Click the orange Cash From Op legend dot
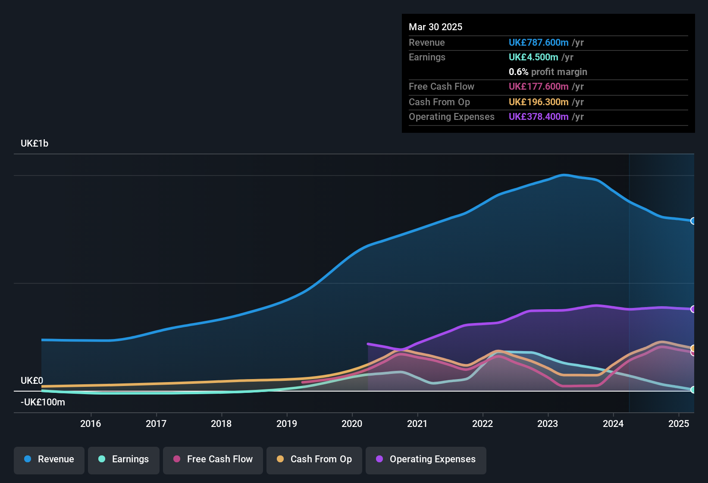708x483 pixels. click(280, 459)
